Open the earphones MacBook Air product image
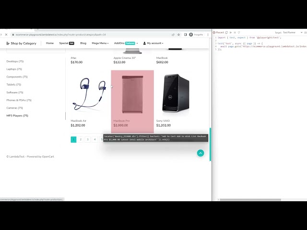307x230 pixels. (90, 94)
